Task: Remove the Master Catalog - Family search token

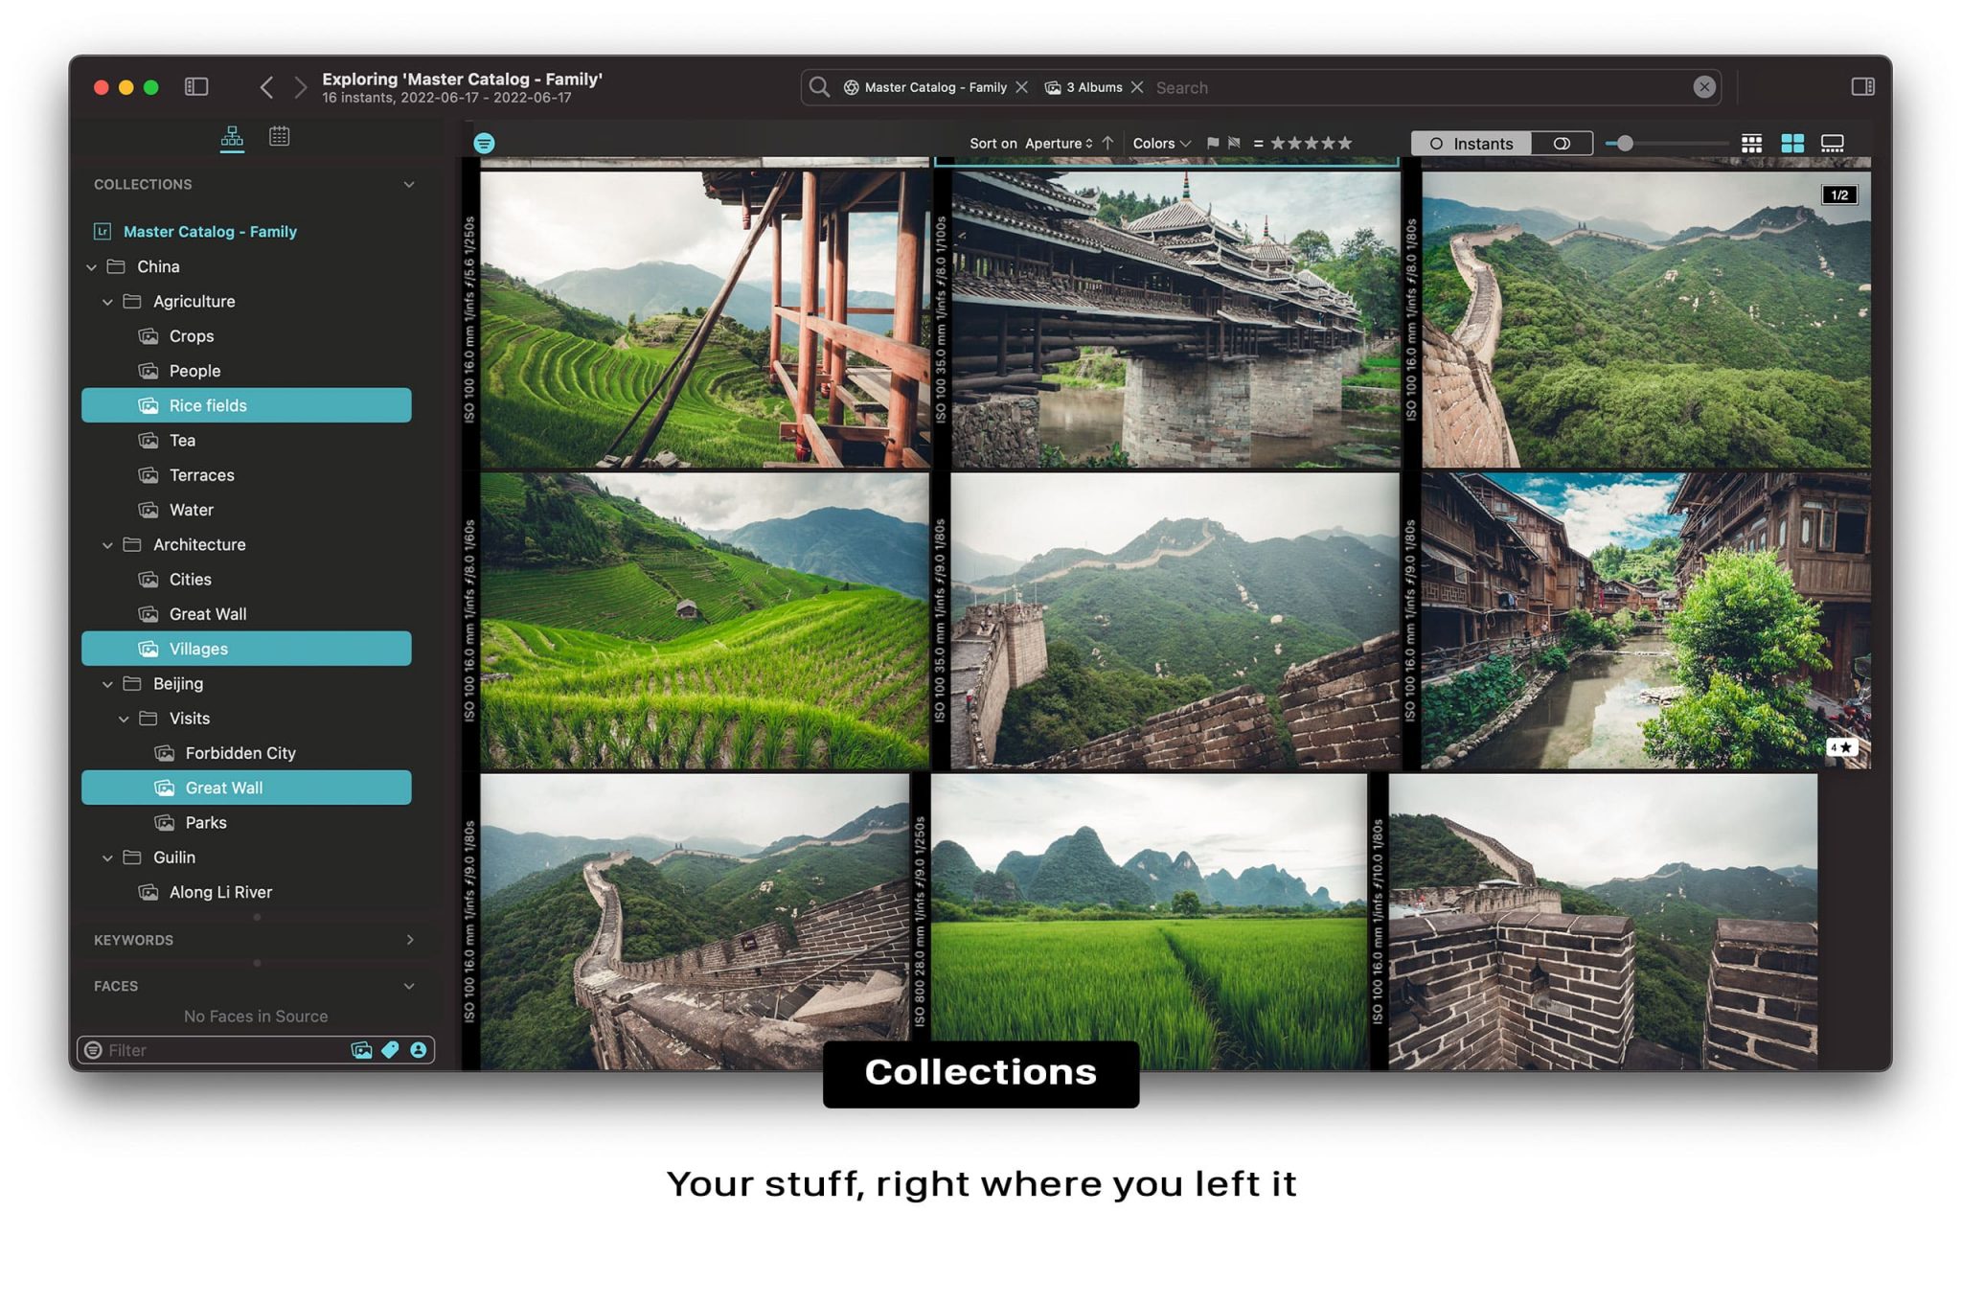Action: pyautogui.click(x=1021, y=87)
